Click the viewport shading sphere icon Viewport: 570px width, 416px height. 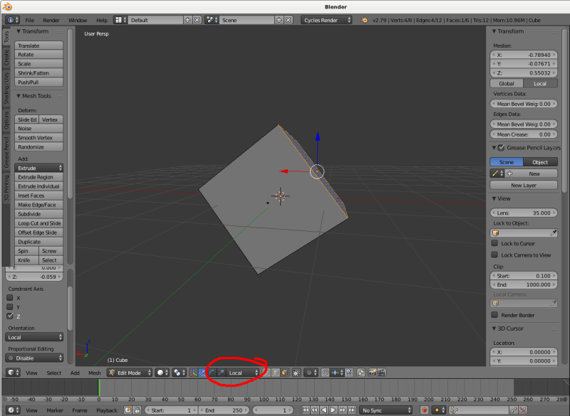161,372
